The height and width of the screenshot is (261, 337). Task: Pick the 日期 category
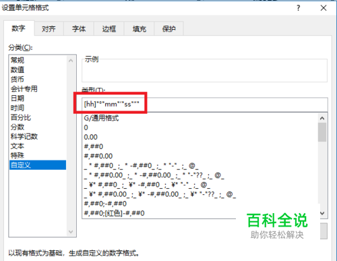tap(38, 98)
